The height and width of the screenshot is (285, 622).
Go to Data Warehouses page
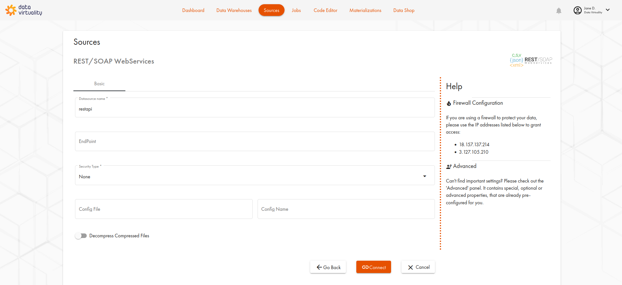[234, 10]
